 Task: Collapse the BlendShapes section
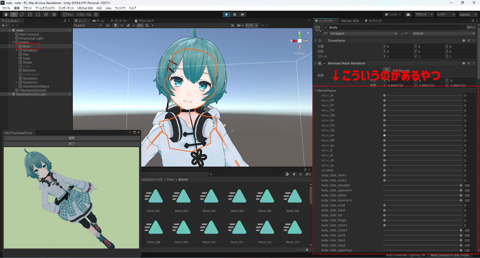pos(316,91)
